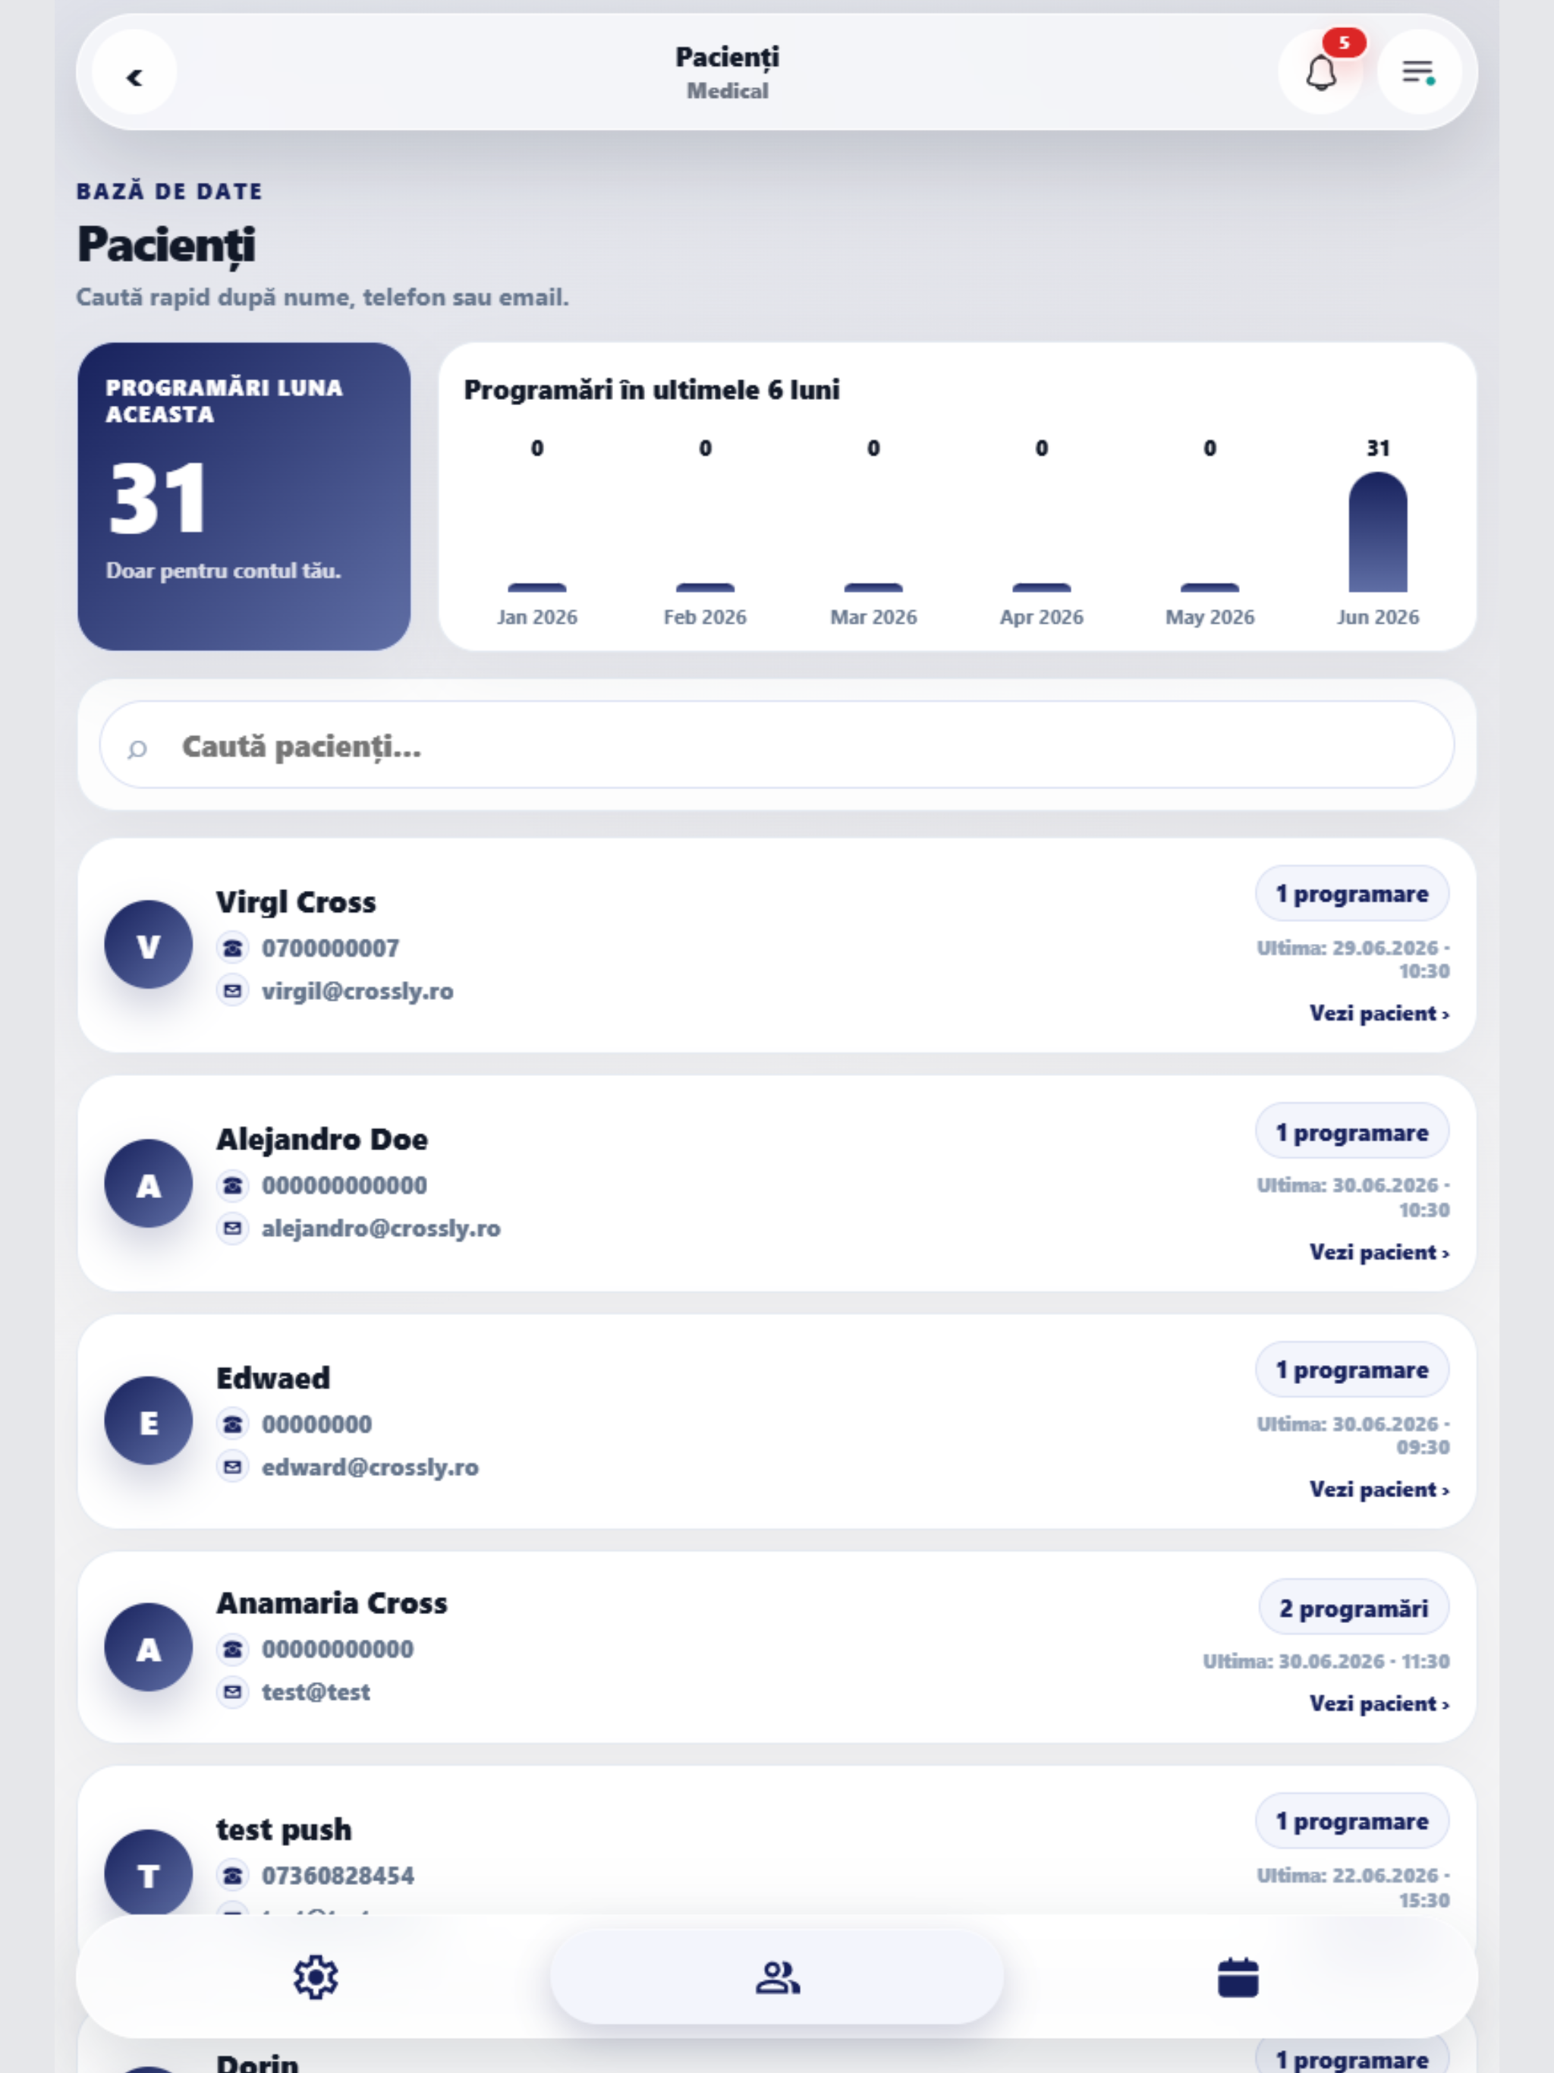The height and width of the screenshot is (2073, 1554).
Task: Open the hamburger menu icon
Action: (x=1418, y=73)
